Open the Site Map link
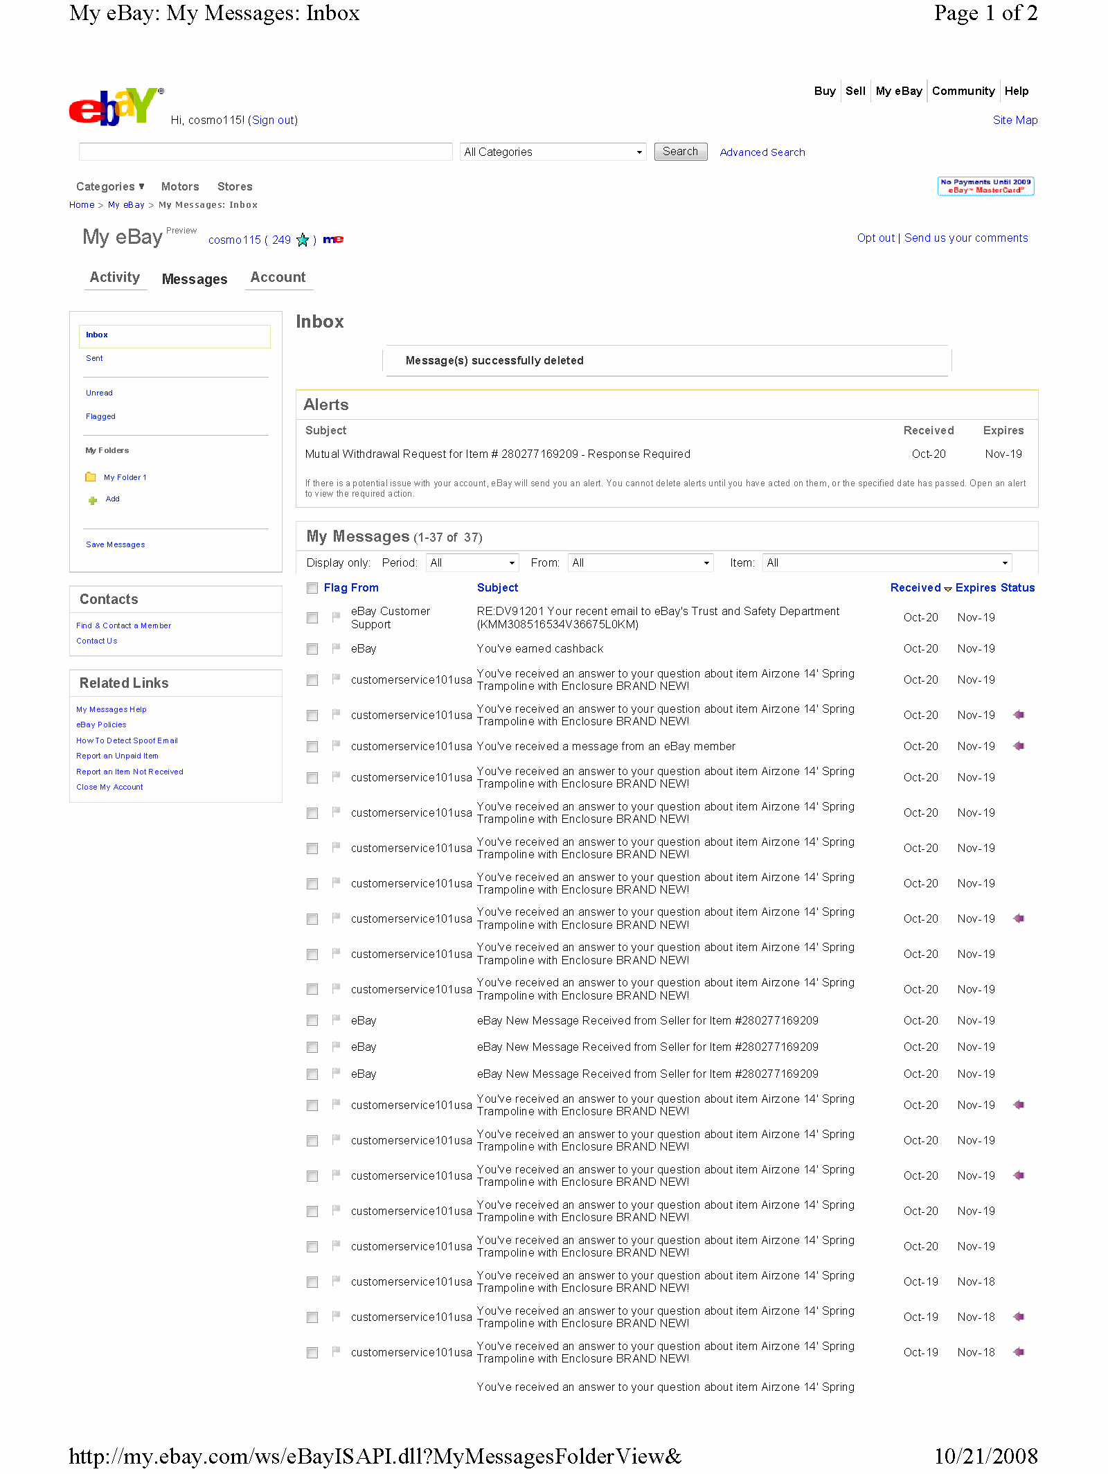 coord(1015,120)
